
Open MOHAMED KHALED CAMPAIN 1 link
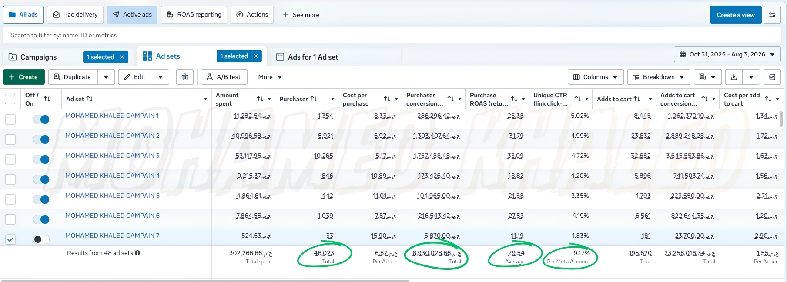pyautogui.click(x=112, y=116)
